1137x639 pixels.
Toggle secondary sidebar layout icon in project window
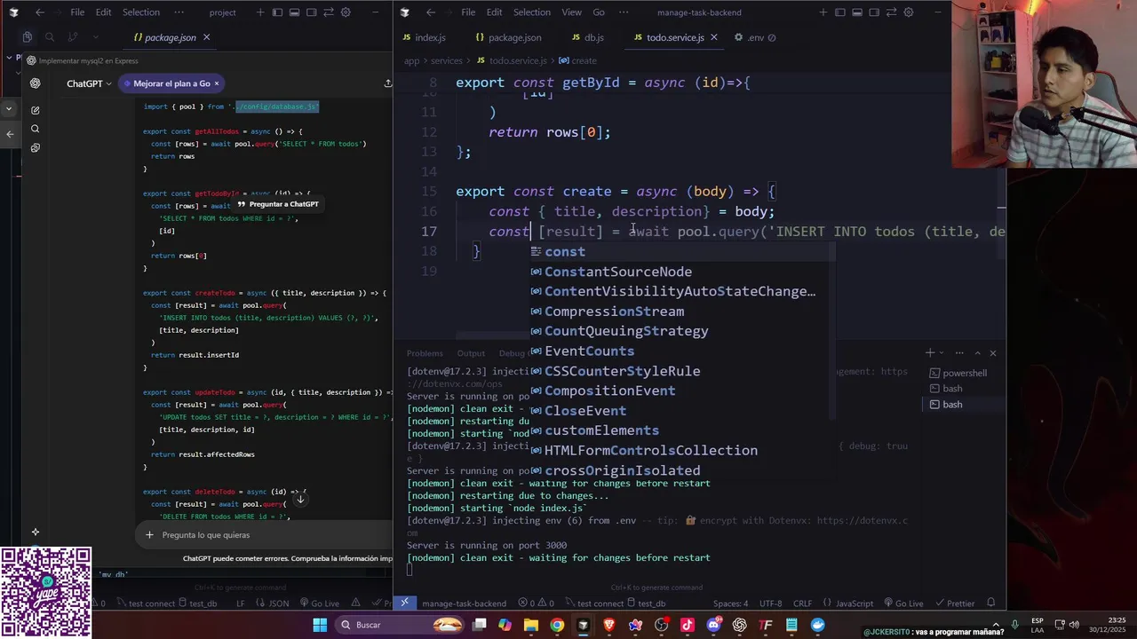coord(312,12)
